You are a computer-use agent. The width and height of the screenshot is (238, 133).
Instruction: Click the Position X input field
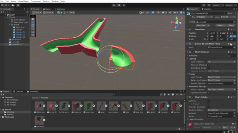pos(213,33)
